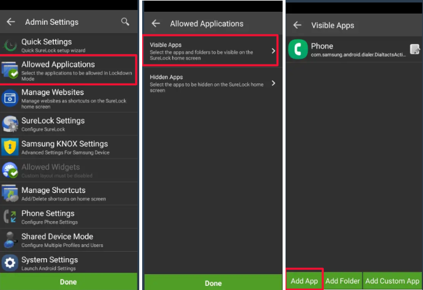This screenshot has height=290, width=423.
Task: Tap the green Phone app icon
Action: point(298,49)
